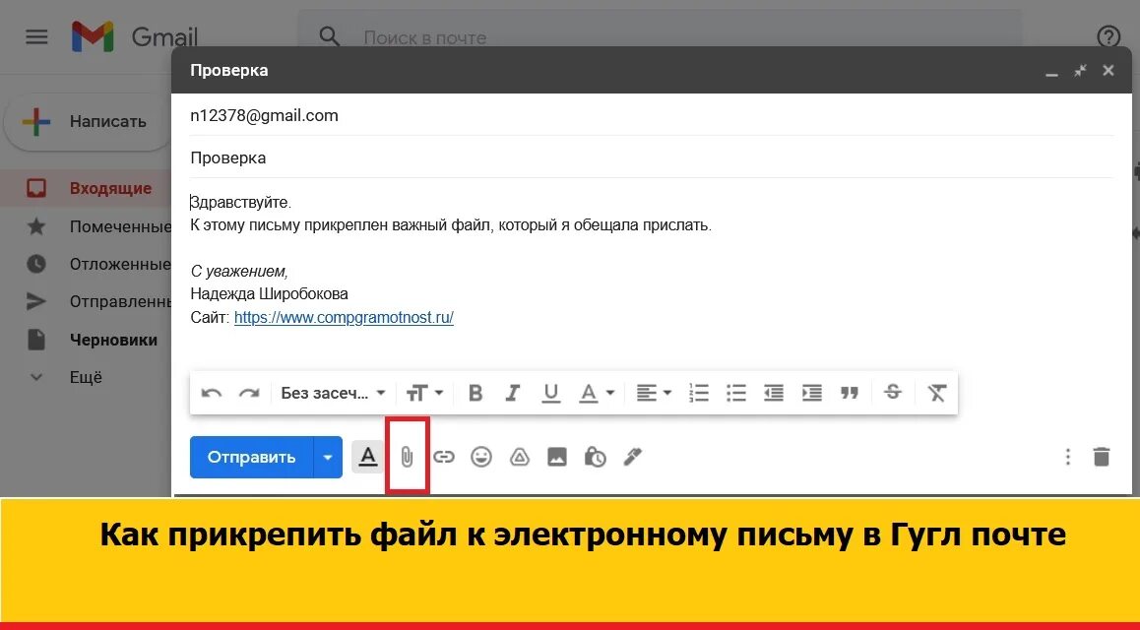The width and height of the screenshot is (1140, 630).
Task: Click the redo arrow in formatting bar
Action: (249, 393)
